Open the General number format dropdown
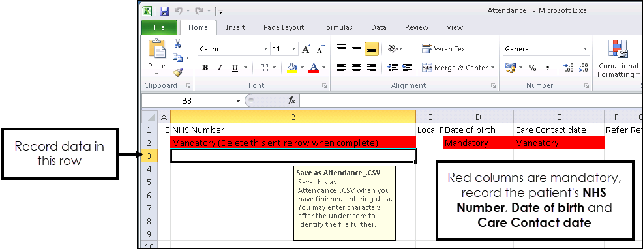This screenshot has height=249, width=643. point(585,50)
